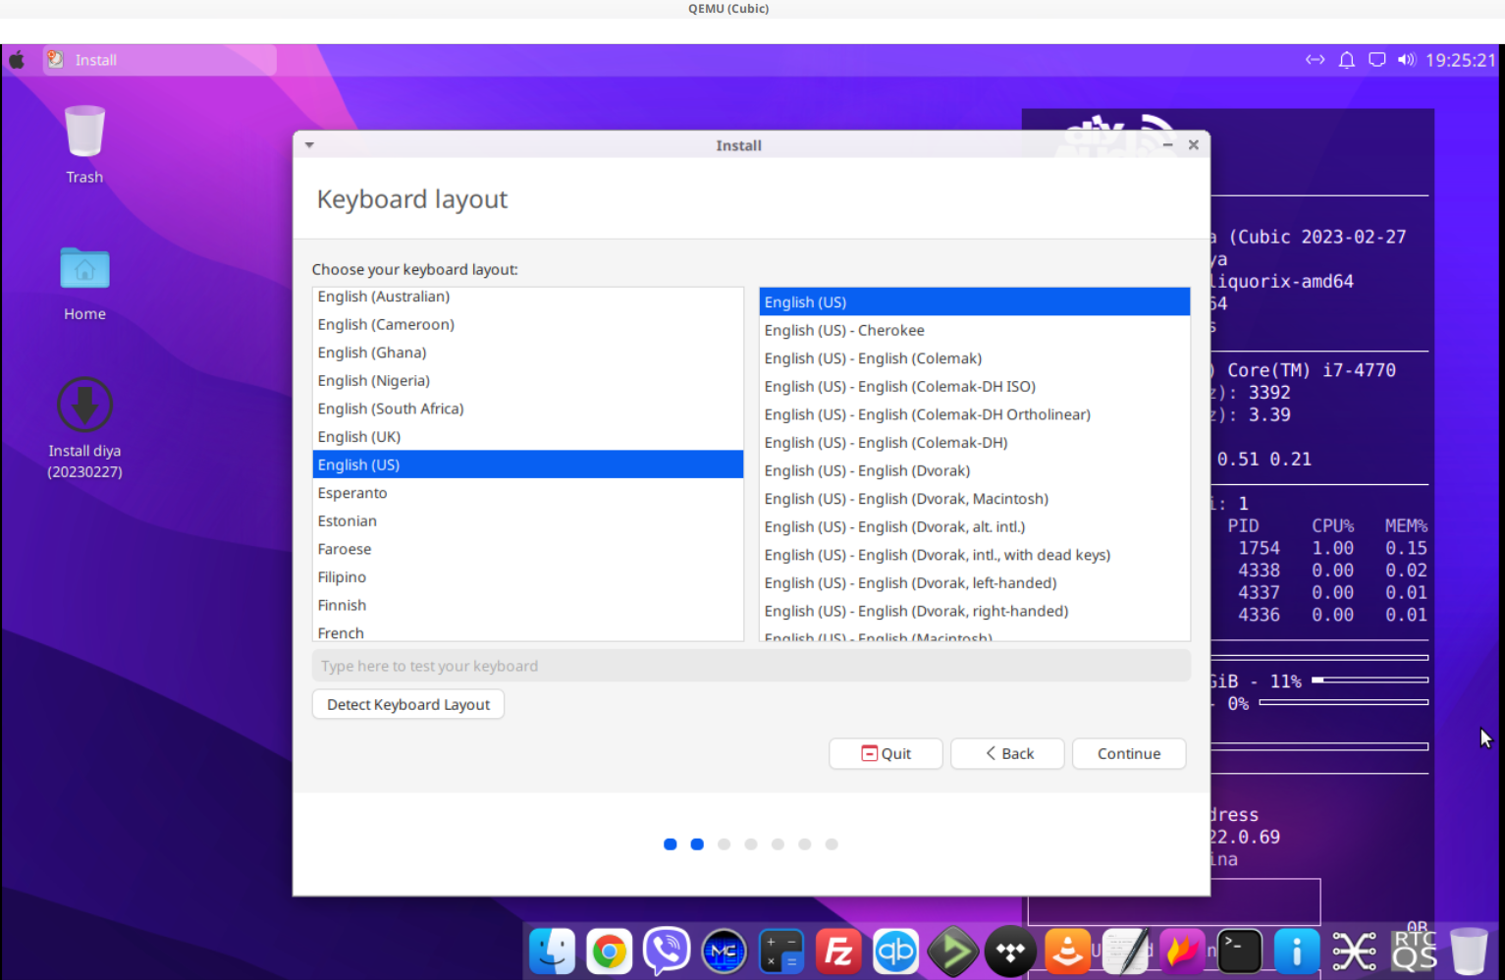Choose Estonian layout
Screen dimensions: 1505x980
point(528,521)
